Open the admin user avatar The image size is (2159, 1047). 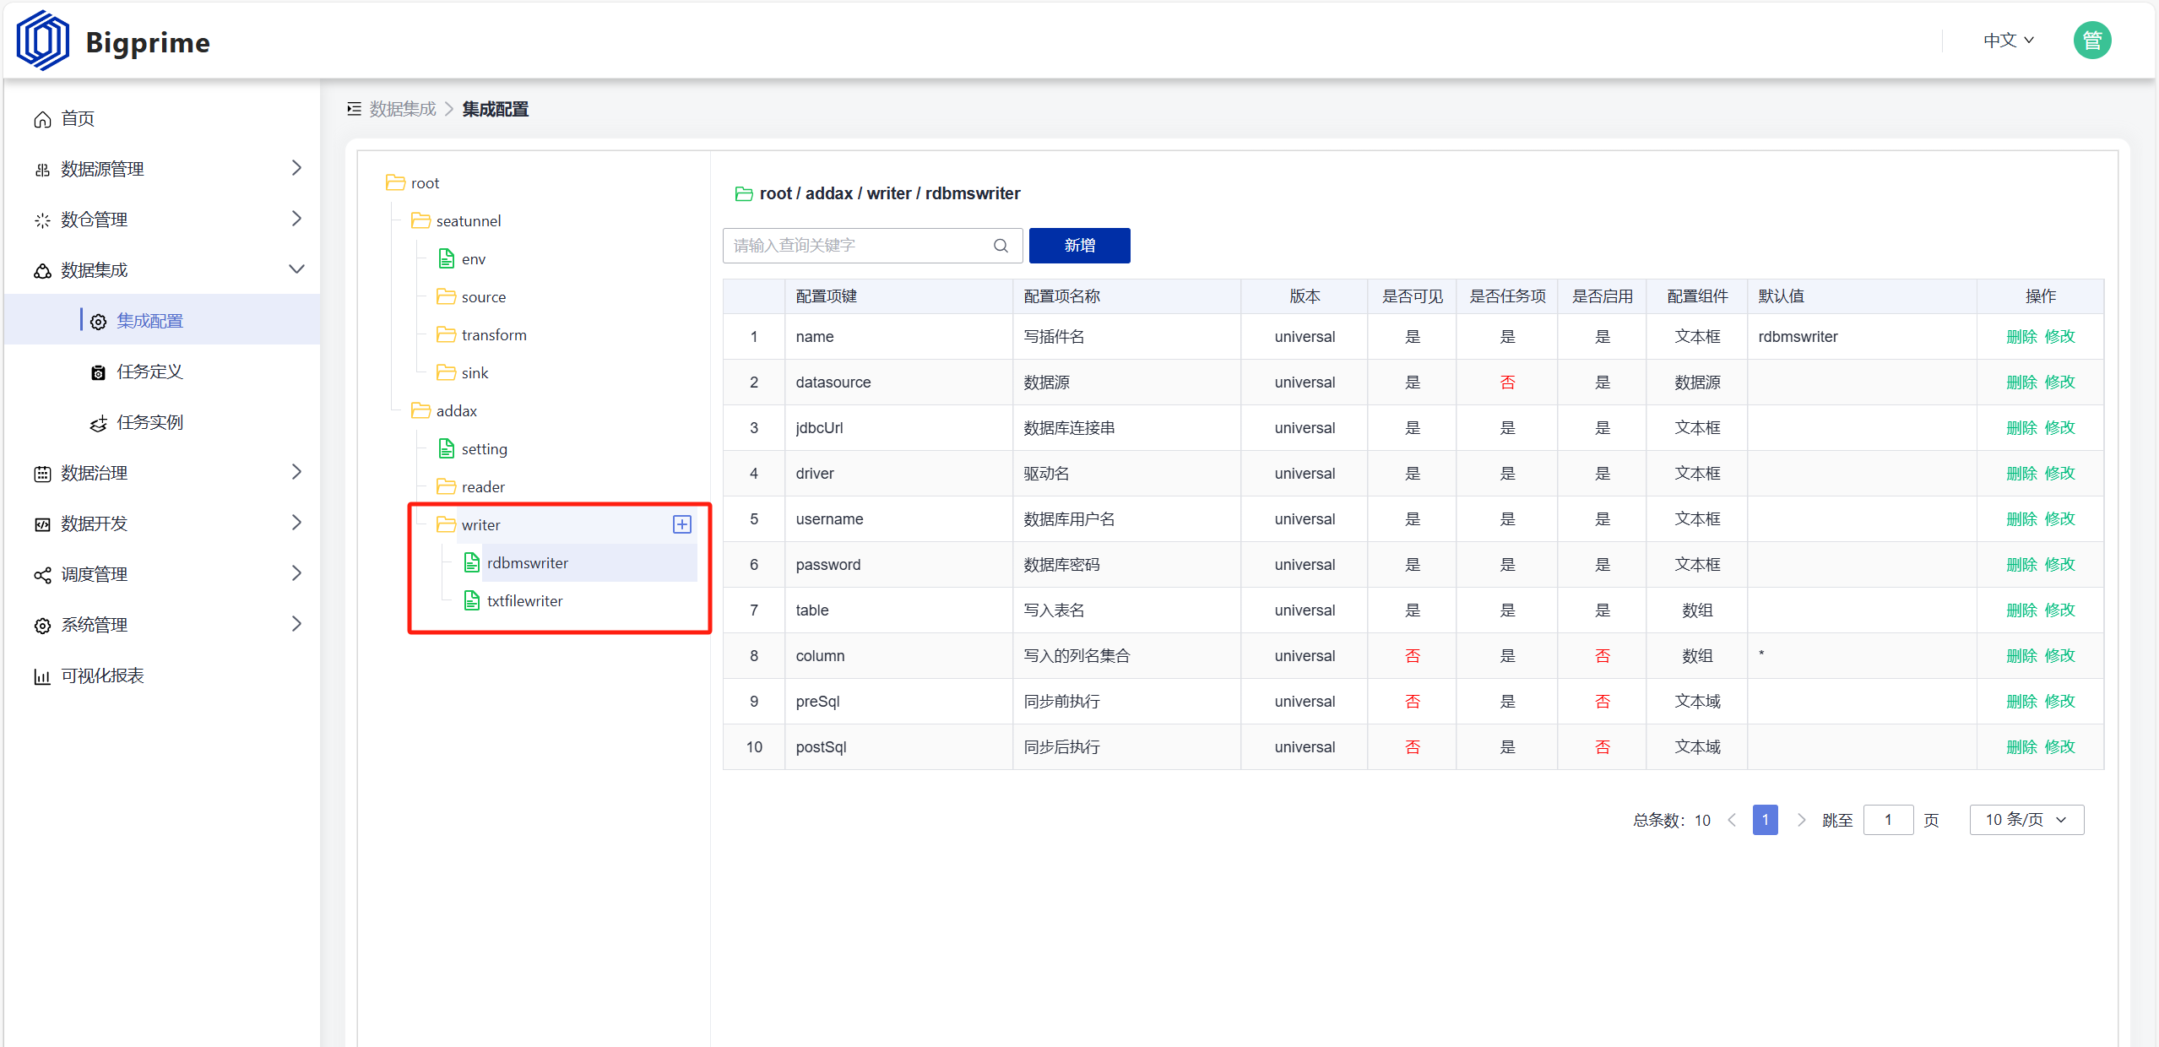[x=2091, y=41]
